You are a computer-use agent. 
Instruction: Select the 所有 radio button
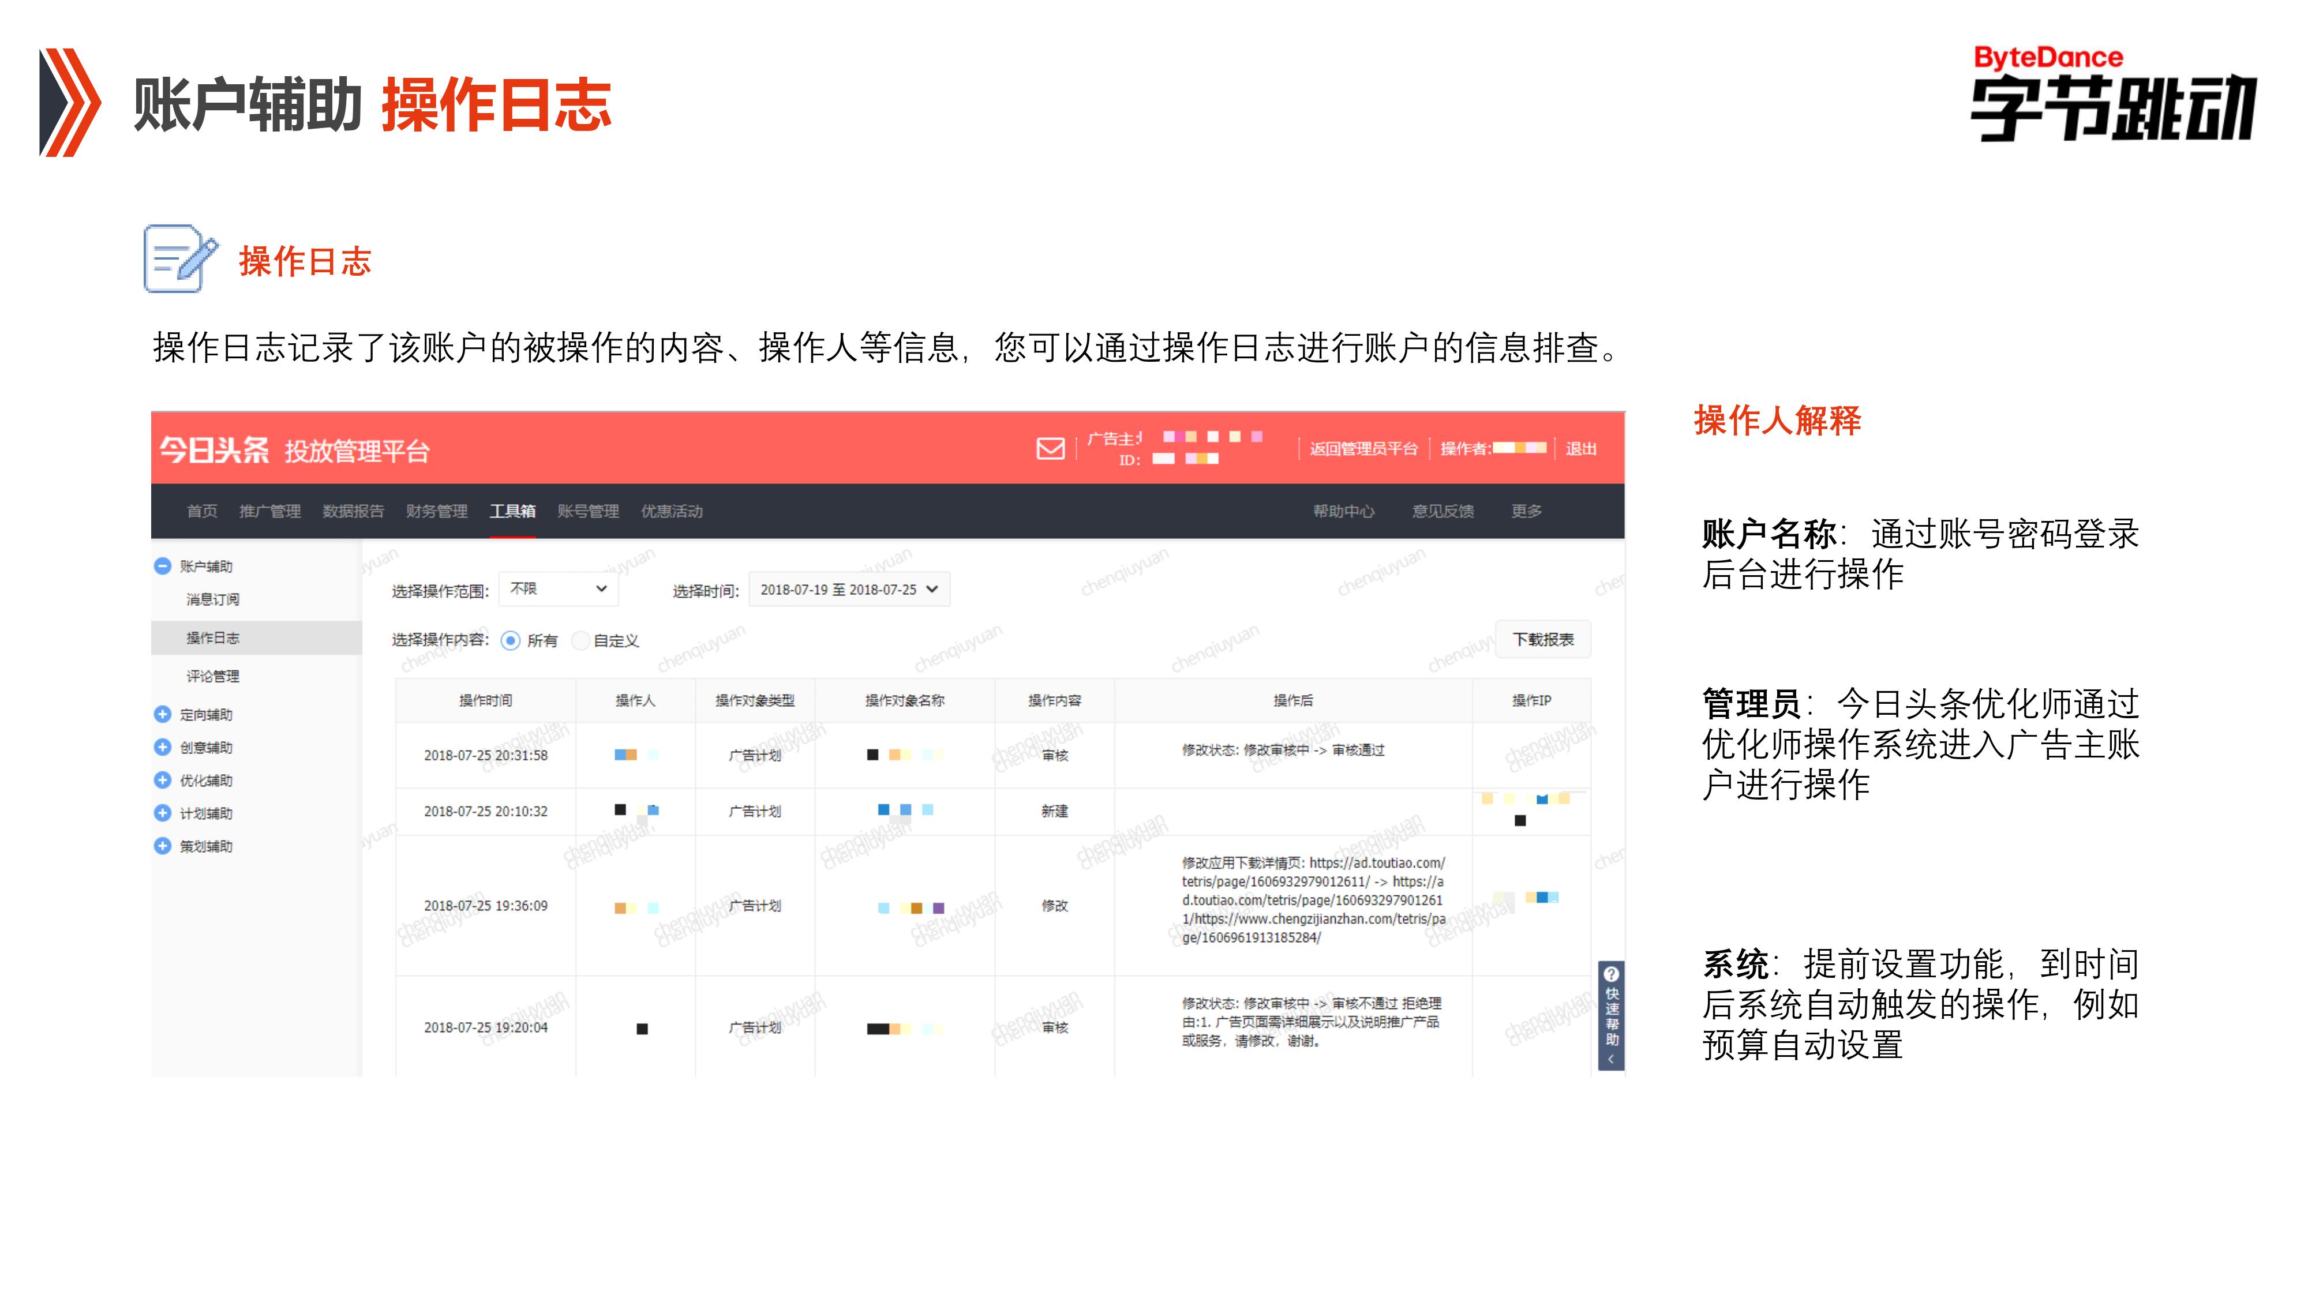click(x=511, y=640)
